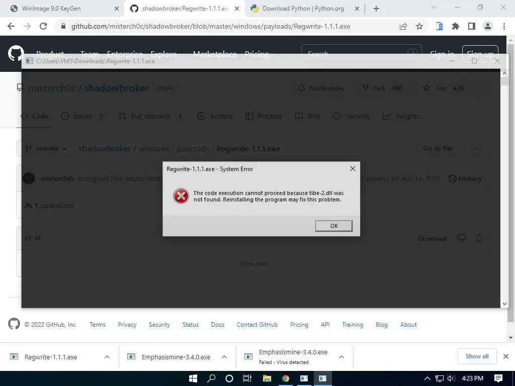Open the Training footer link
Viewport: 515px width, 386px height.
tap(353, 325)
